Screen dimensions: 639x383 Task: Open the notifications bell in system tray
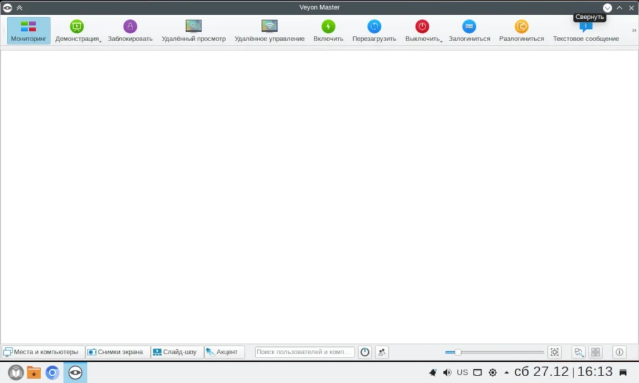tap(433, 372)
